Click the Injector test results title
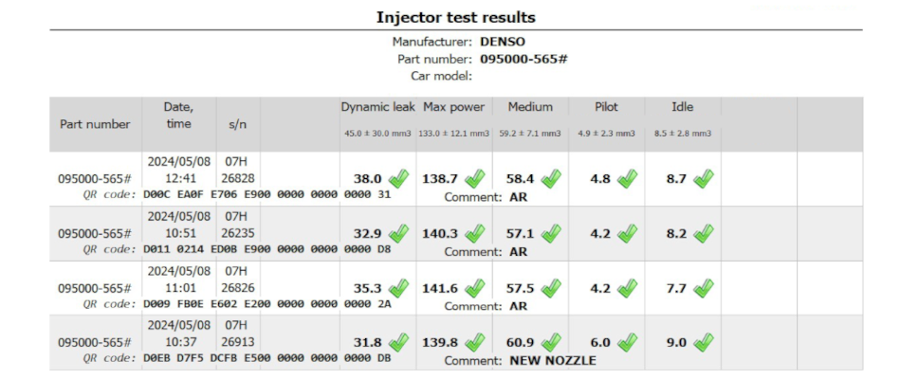Viewport: 901px width, 379px height. 455,17
